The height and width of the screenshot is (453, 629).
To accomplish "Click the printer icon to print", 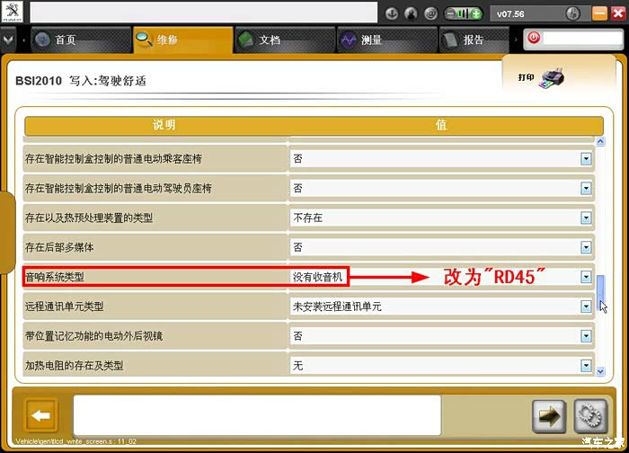I will [554, 77].
